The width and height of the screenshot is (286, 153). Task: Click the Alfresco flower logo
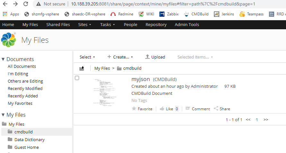click(8, 40)
